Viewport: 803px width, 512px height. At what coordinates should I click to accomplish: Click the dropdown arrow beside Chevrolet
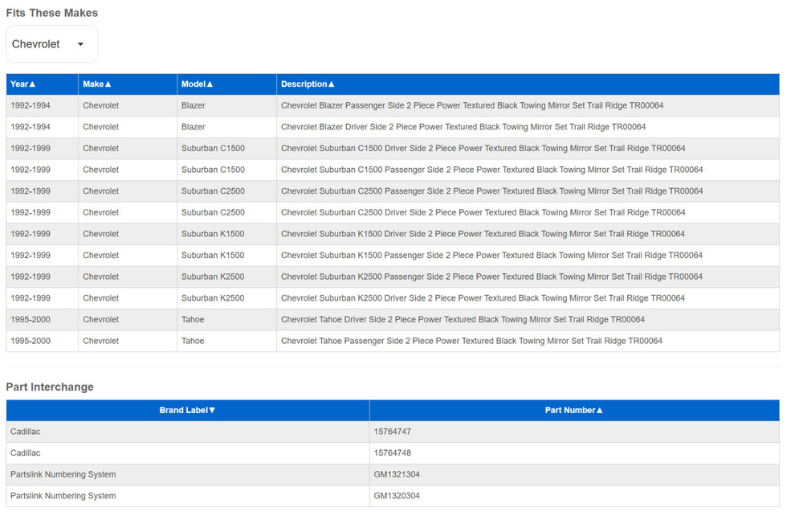80,44
